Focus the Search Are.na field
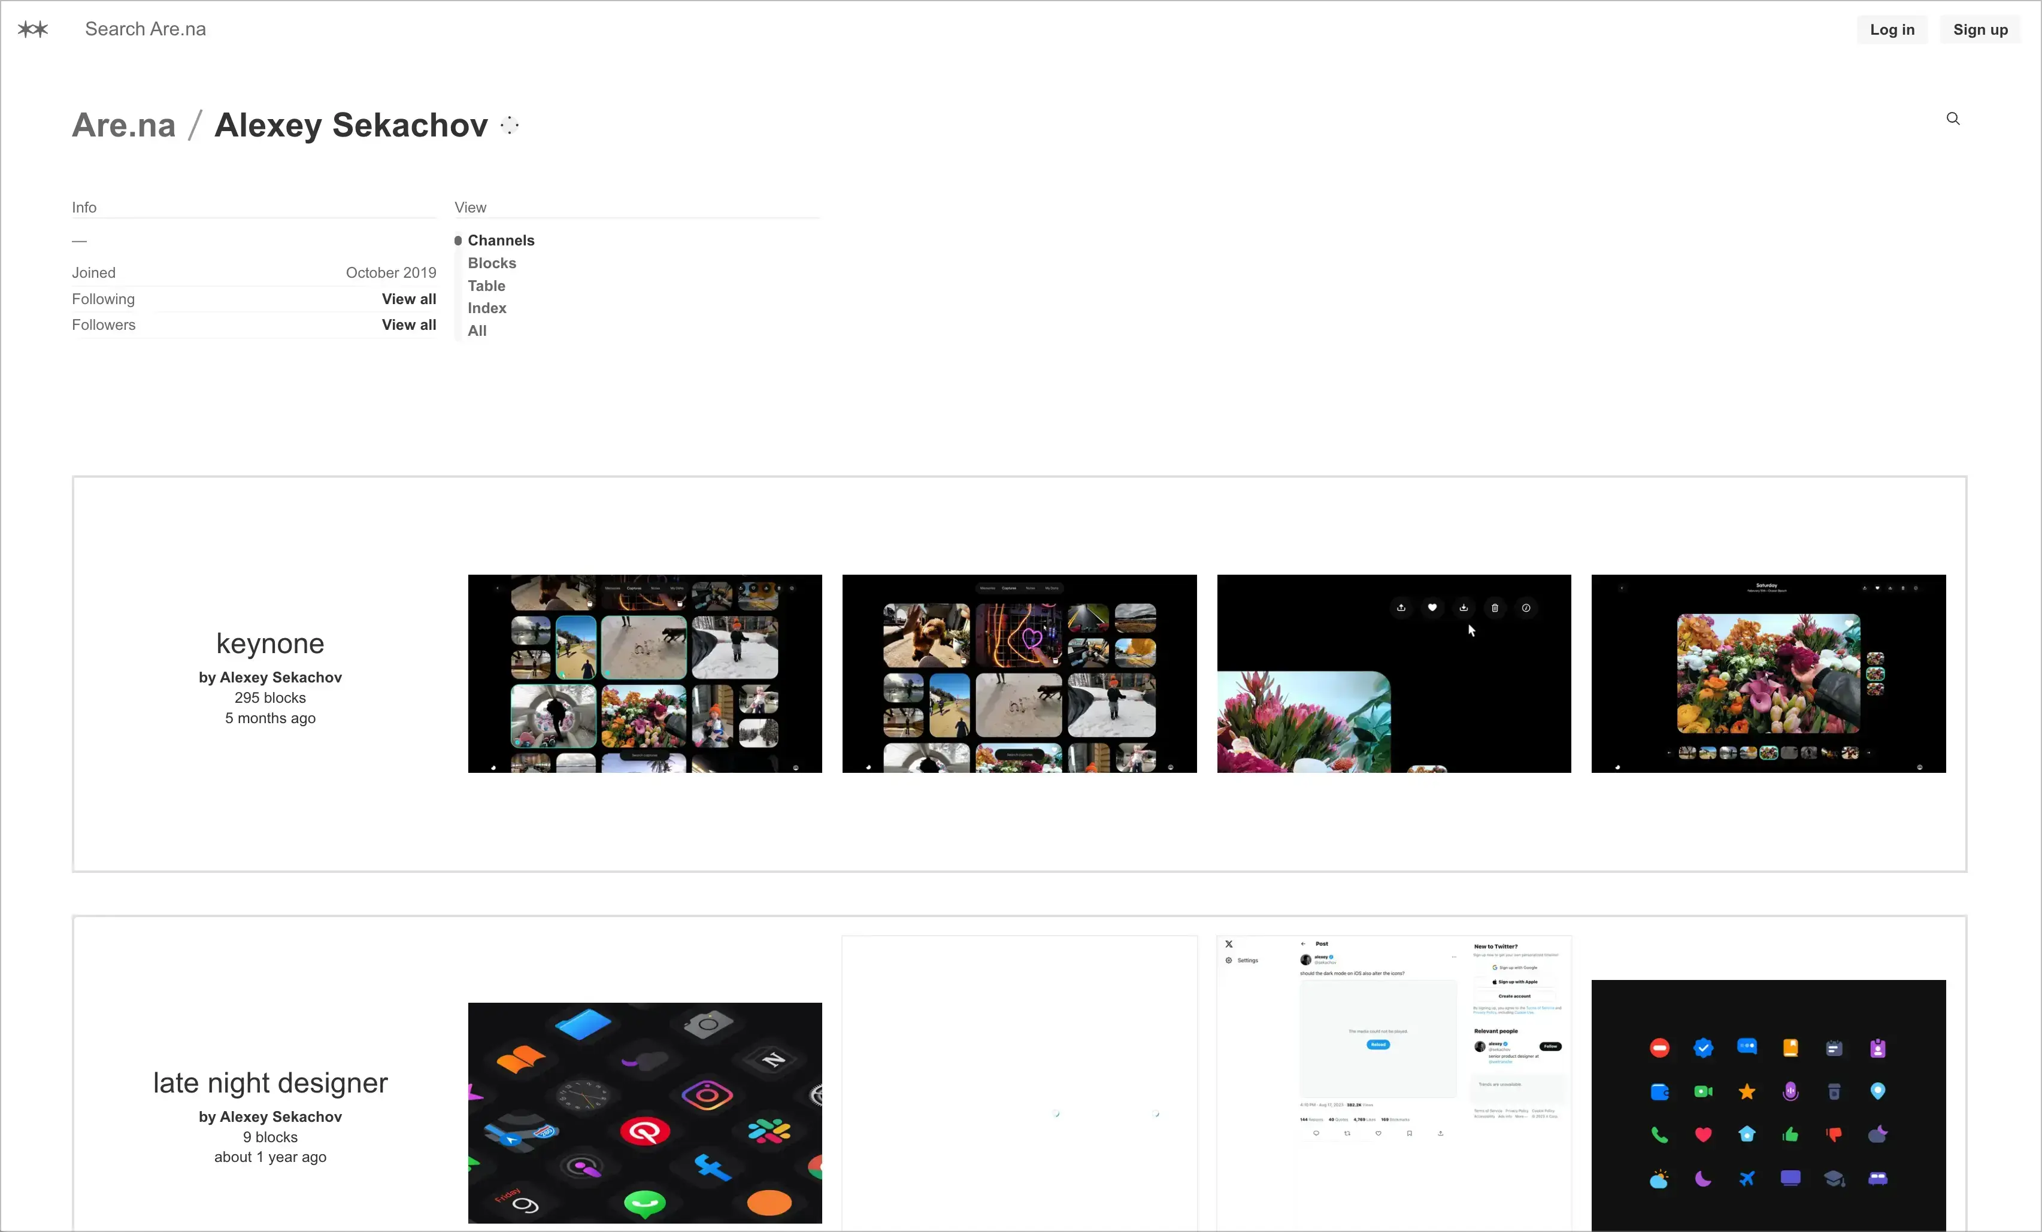Screen dimensions: 2042x1232 146,29
